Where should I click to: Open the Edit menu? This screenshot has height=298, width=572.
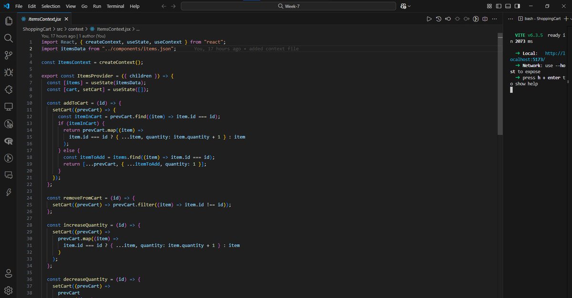(x=32, y=6)
